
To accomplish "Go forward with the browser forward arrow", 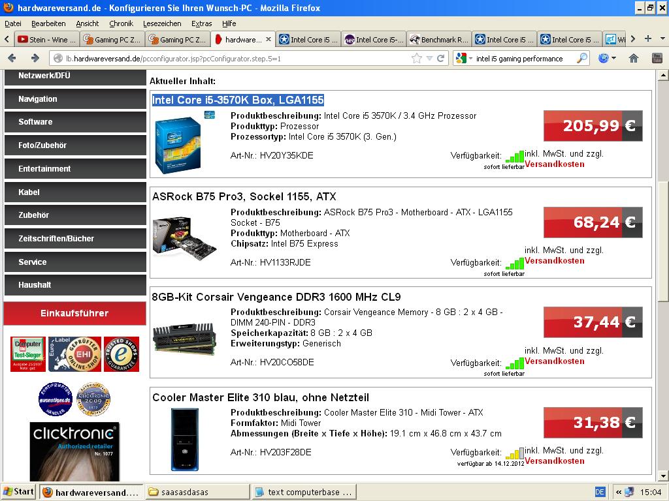I will pyautogui.click(x=35, y=58).
